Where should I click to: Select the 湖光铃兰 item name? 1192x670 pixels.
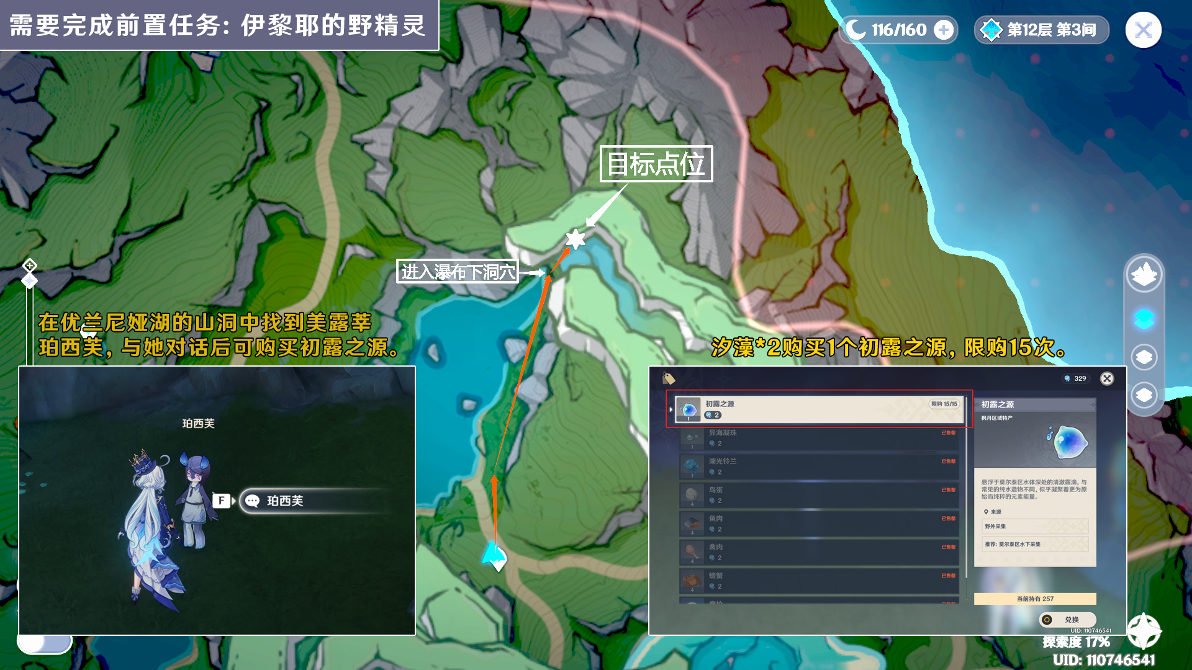[723, 462]
